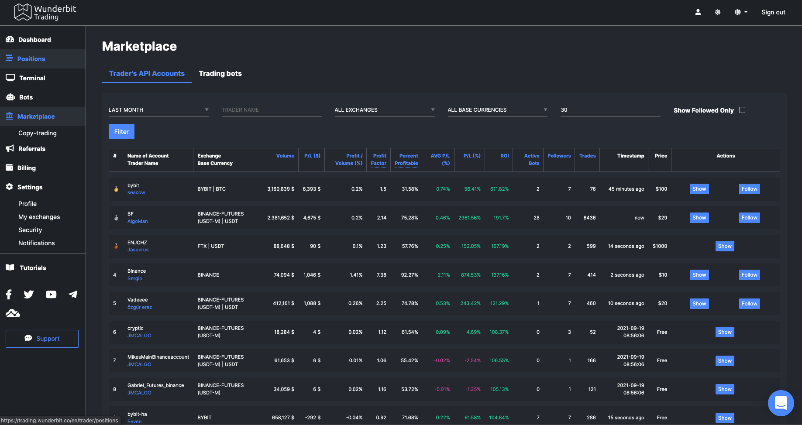This screenshot has width=802, height=425.
Task: Open the ALL BASE CURRENCIES dropdown
Action: pyautogui.click(x=498, y=110)
